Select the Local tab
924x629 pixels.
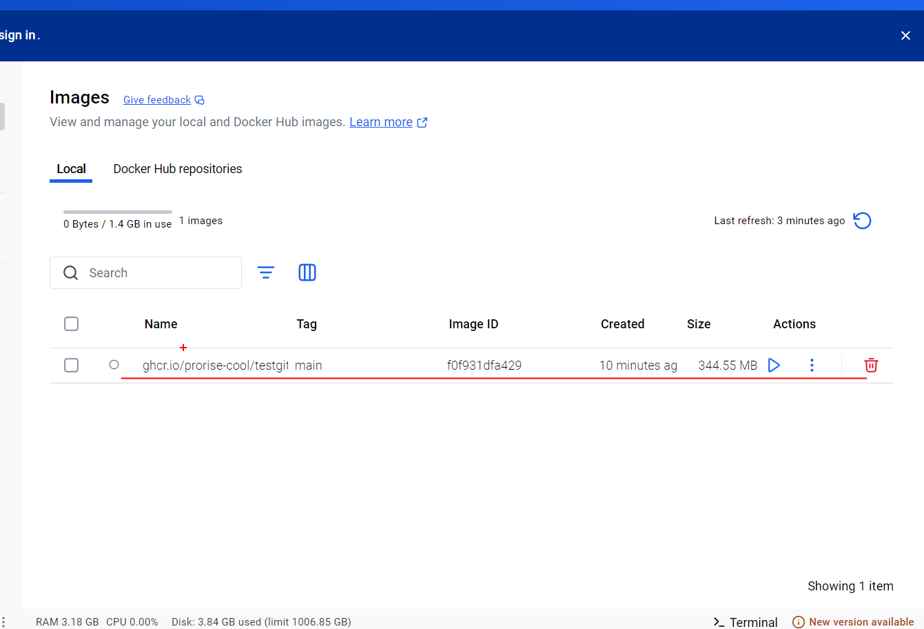tap(71, 169)
